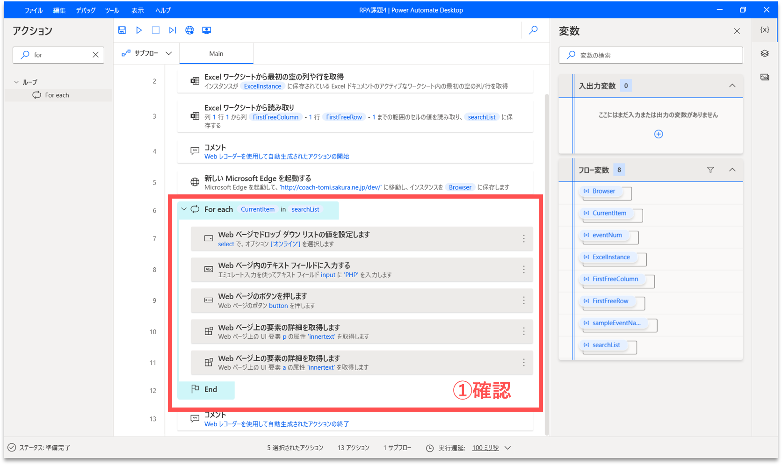Click the 100 ミリ秒 run delay link
This screenshot has height=465, width=782.
(485, 448)
